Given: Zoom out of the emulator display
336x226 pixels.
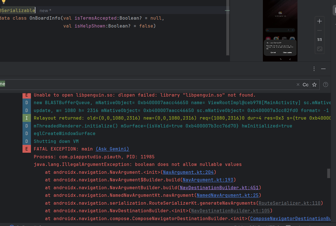Looking at the screenshot, I should (x=319, y=30).
